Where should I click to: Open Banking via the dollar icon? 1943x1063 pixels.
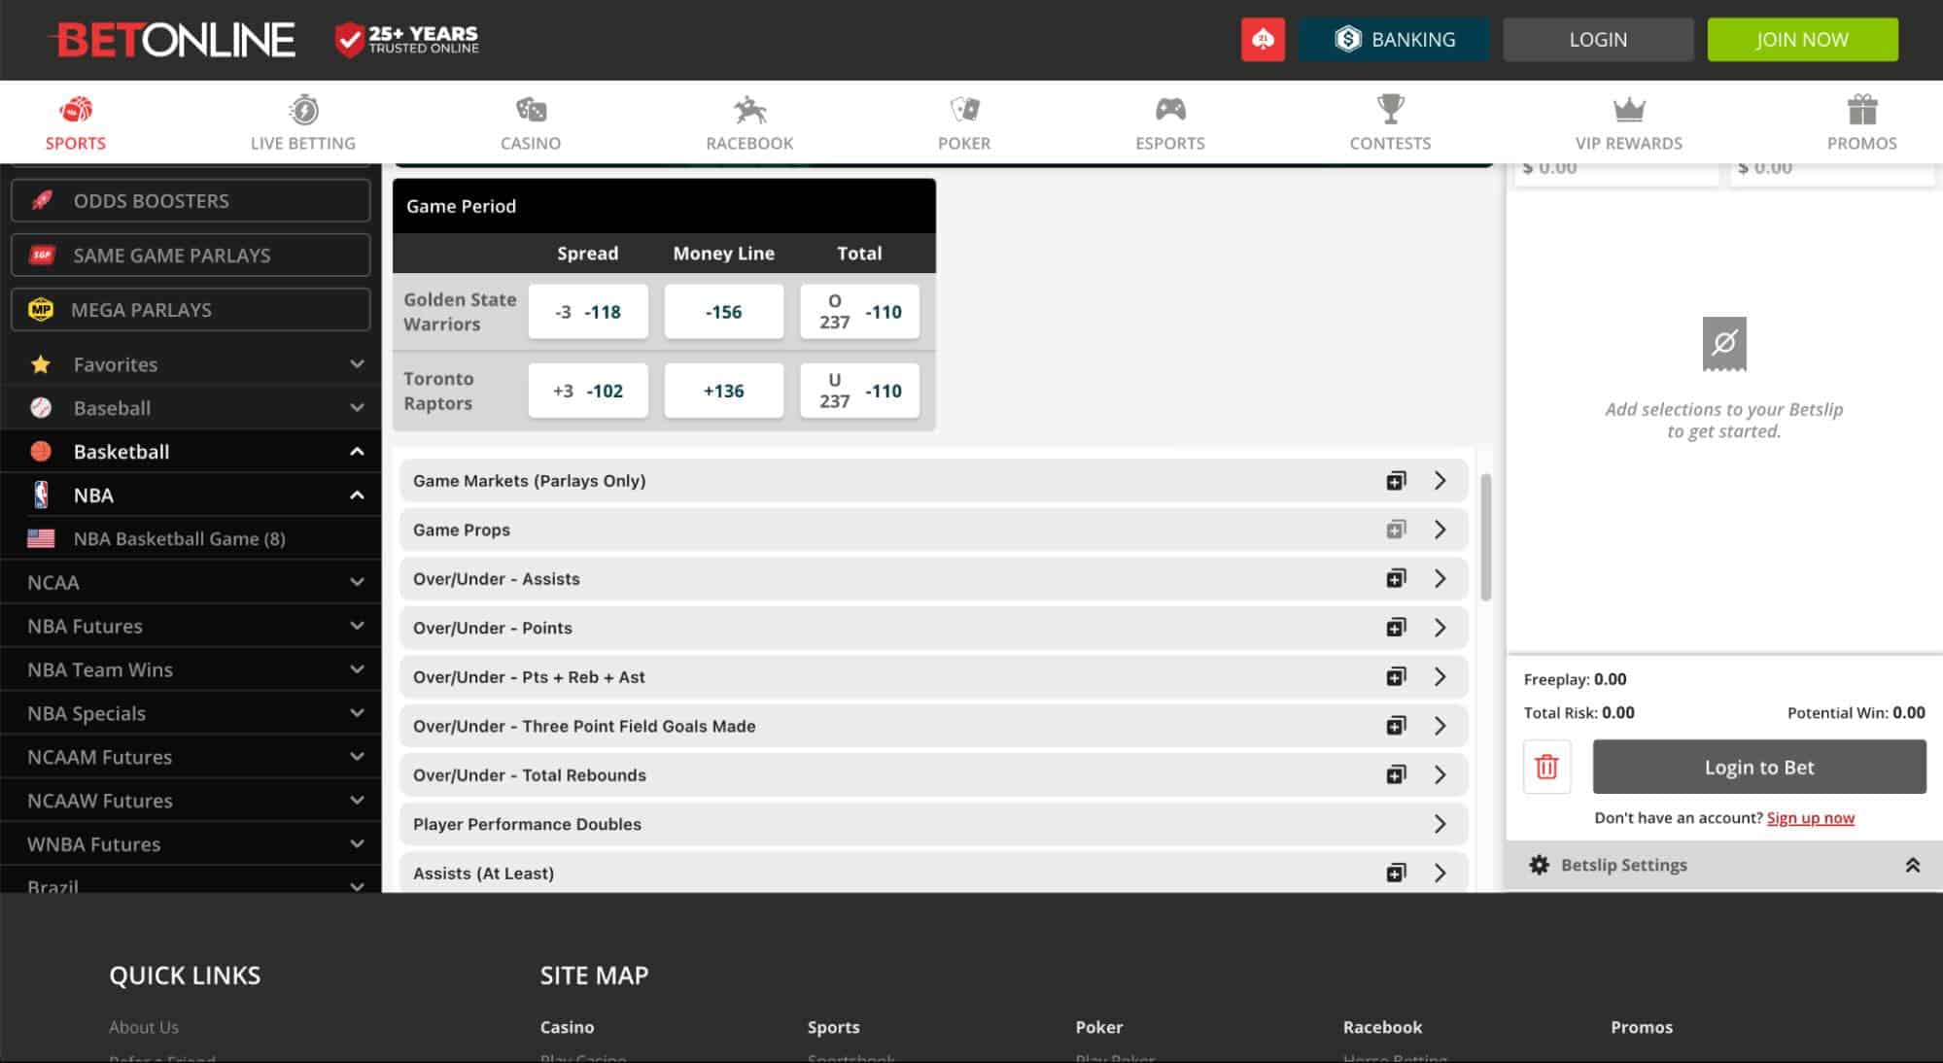click(x=1350, y=39)
